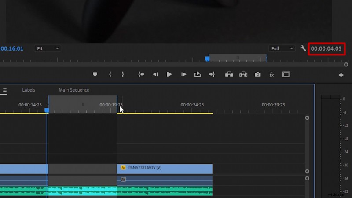Click the video track scroll handle circle

[307, 172]
